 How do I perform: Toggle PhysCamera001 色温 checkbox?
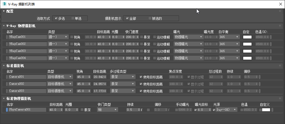coord(242,110)
